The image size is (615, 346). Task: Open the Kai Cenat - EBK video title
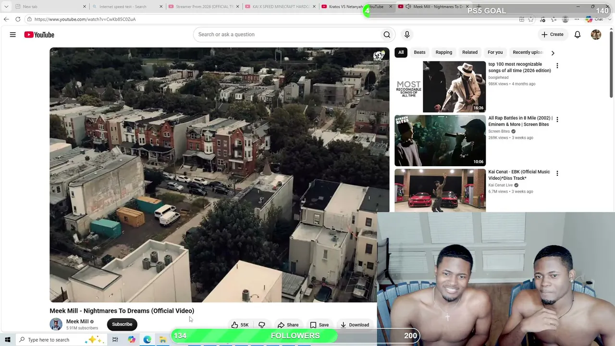tap(519, 175)
